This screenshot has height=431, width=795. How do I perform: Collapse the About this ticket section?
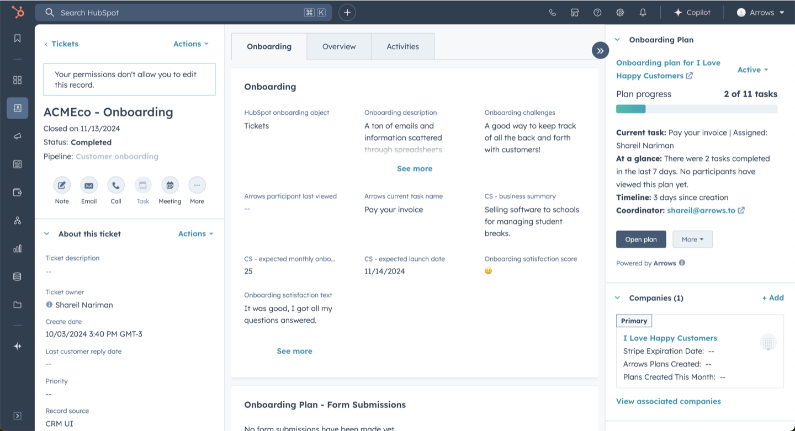coord(47,234)
